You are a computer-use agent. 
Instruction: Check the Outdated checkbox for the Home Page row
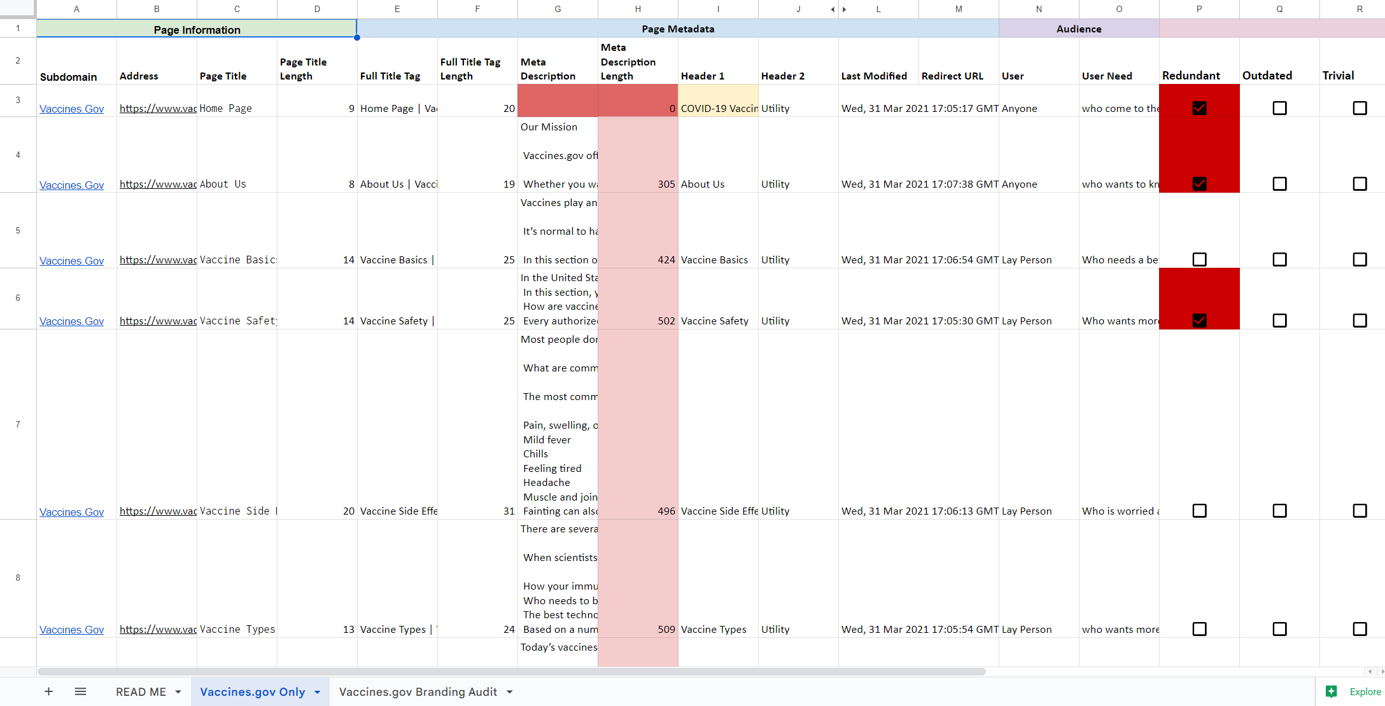[1279, 108]
